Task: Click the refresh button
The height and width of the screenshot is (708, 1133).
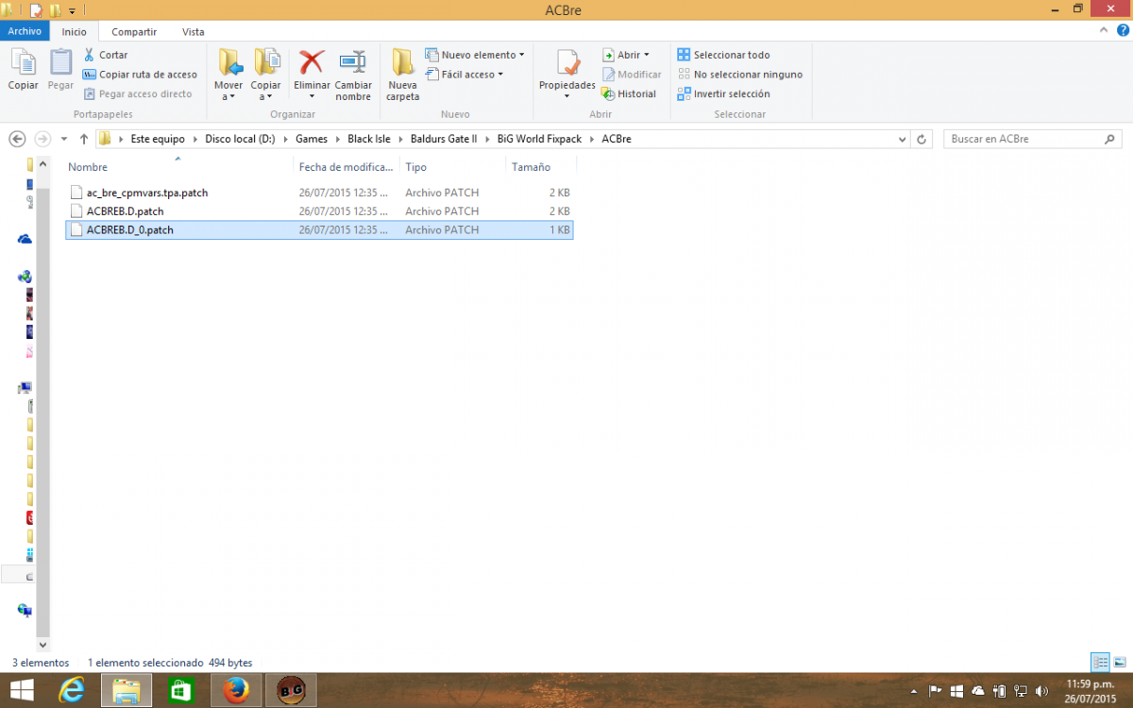Action: click(x=922, y=139)
